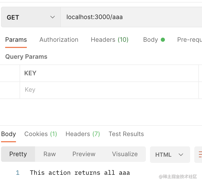
Task: Click the Visualize view button
Action: [125, 154]
